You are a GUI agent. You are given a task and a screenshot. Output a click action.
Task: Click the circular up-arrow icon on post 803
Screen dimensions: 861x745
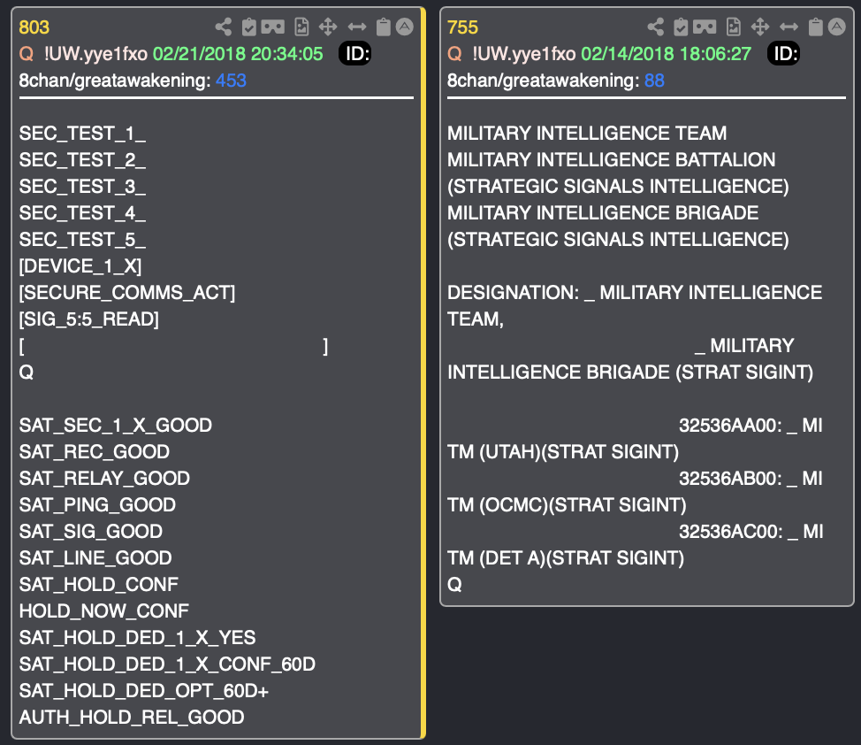(405, 27)
